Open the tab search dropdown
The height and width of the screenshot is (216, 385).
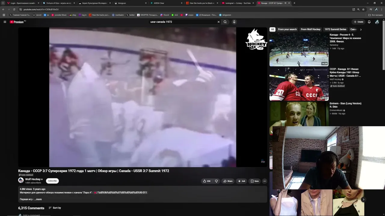coord(3,3)
